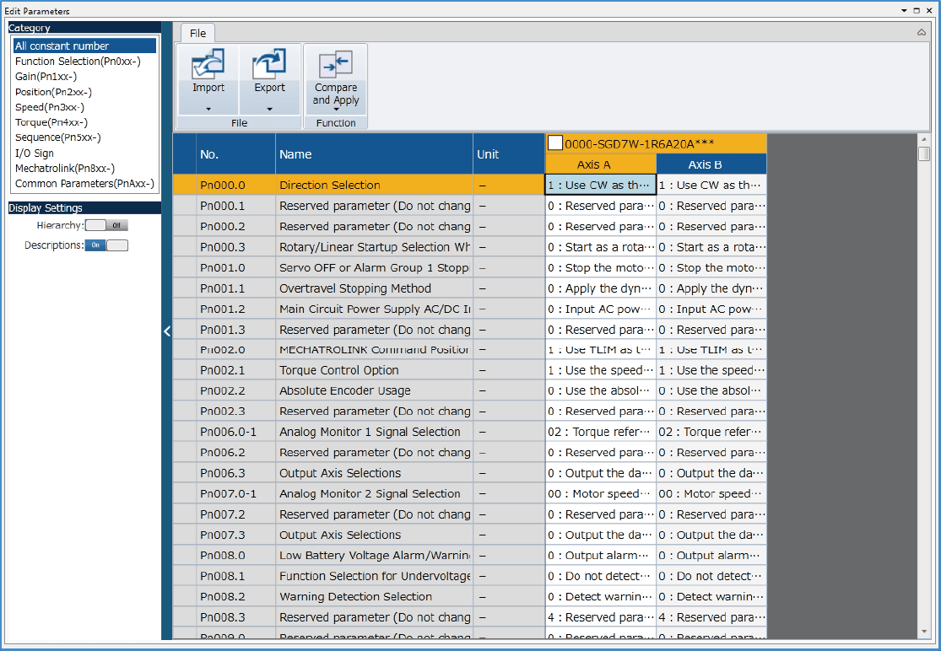The height and width of the screenshot is (651, 941).
Task: Toggle the Descriptions switch off
Action: (106, 245)
